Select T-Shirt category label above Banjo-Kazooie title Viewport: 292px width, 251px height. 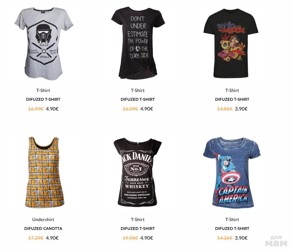(x=232, y=90)
